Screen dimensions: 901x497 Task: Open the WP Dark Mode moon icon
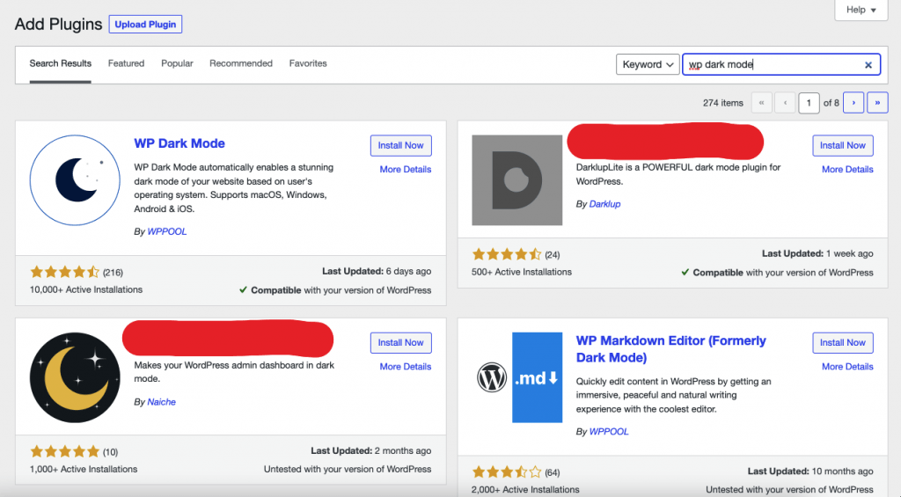pos(75,180)
